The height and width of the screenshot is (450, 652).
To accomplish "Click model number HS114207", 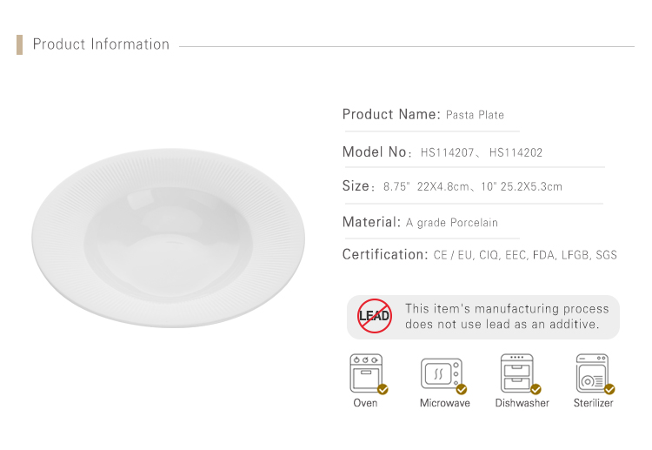I will [x=447, y=153].
